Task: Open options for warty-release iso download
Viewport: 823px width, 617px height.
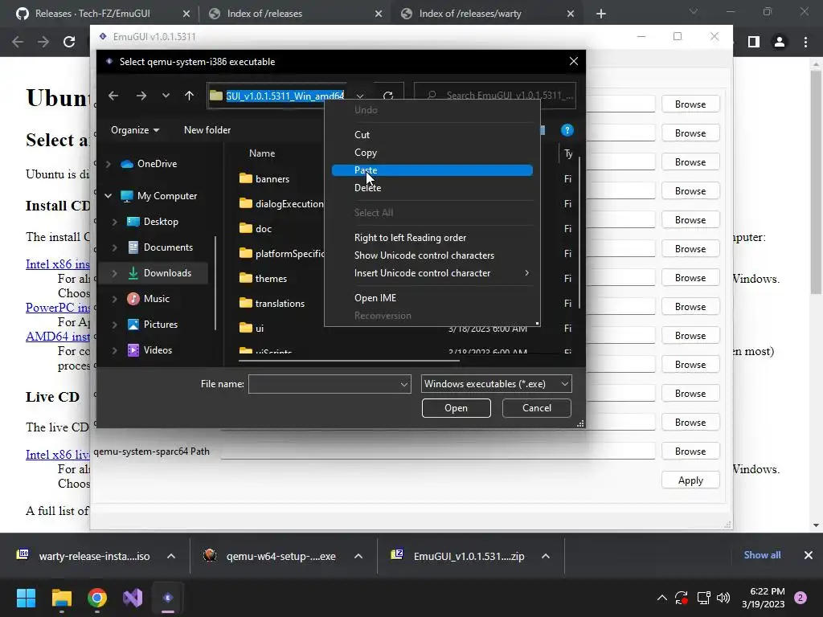Action: [171, 556]
